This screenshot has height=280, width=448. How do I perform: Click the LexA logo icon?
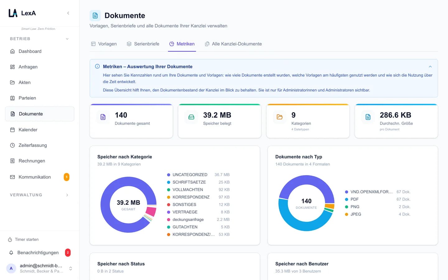13,13
